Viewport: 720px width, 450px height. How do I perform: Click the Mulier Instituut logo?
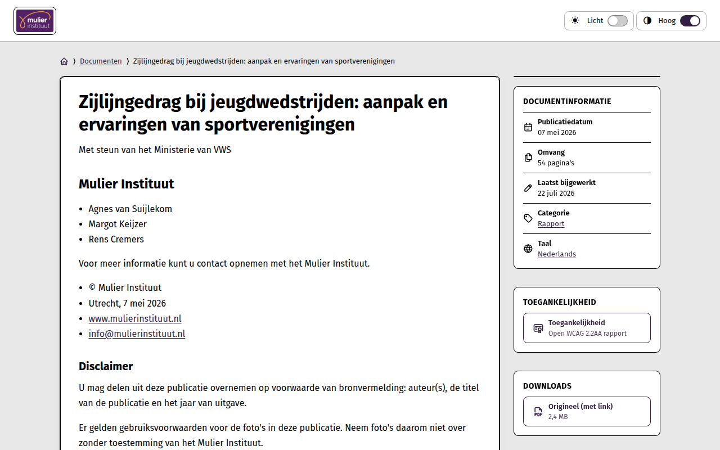pos(35,21)
